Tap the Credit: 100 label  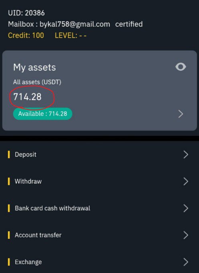[26, 36]
